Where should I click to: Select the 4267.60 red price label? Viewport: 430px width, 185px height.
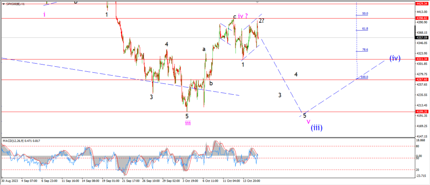[x=422, y=79]
